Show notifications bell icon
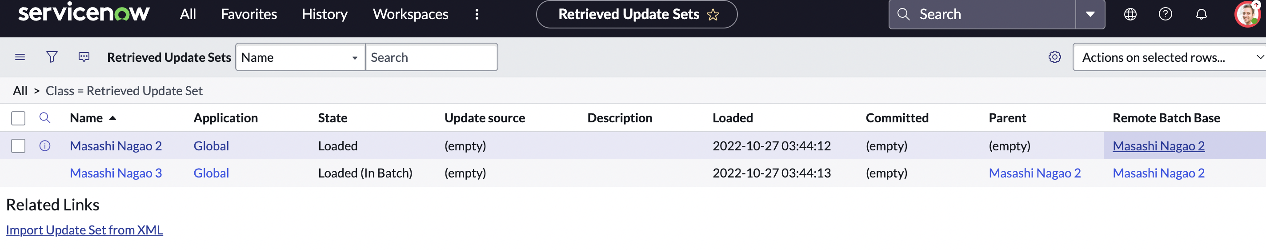Screen dimensions: 1266x250 (x=1201, y=14)
